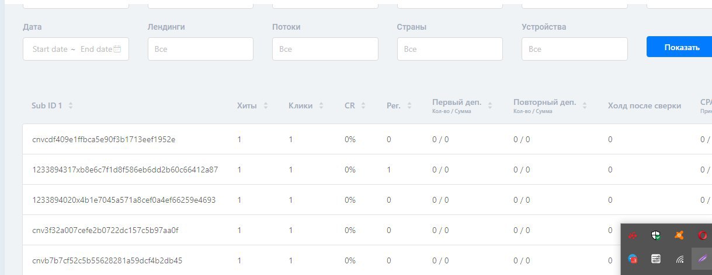The image size is (712, 275).
Task: Open the calendar icon in Дата field
Action: [117, 50]
